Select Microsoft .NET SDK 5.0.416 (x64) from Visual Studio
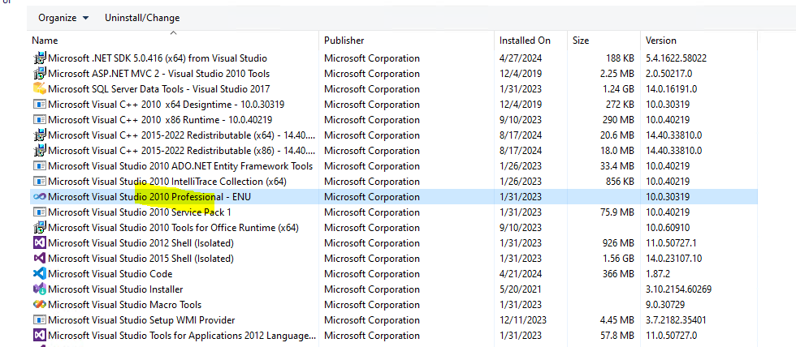 click(158, 58)
